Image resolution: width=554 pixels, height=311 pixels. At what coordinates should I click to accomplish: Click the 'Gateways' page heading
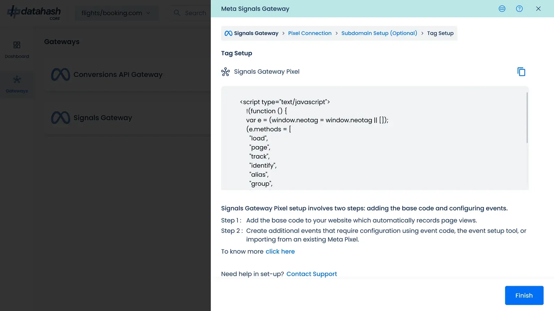pyautogui.click(x=62, y=42)
